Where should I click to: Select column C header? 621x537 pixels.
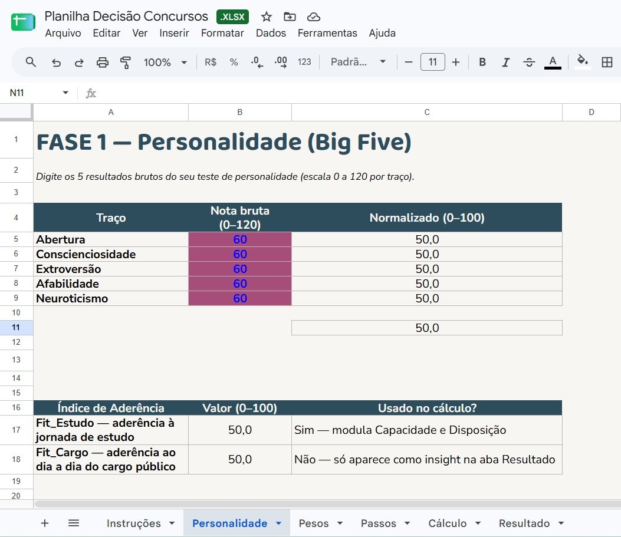pyautogui.click(x=427, y=113)
